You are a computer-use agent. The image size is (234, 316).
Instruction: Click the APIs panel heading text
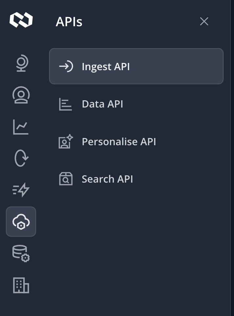(69, 22)
